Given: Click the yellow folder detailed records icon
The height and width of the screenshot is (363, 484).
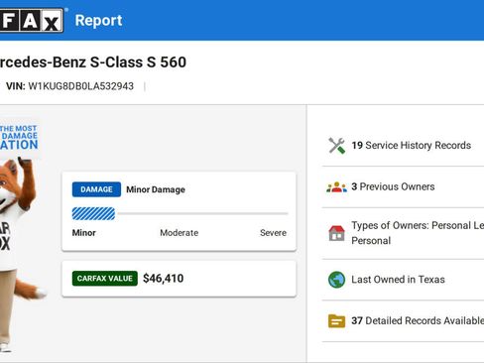Looking at the screenshot, I should point(337,321).
